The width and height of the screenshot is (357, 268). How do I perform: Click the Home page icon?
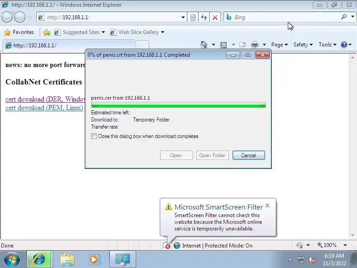point(204,44)
